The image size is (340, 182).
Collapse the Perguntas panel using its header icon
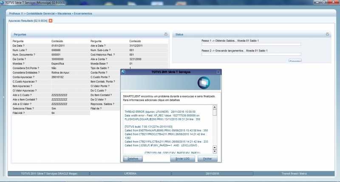click(x=166, y=34)
